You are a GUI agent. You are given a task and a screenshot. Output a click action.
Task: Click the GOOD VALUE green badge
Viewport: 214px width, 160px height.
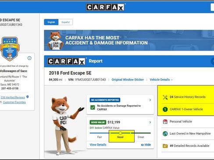point(98,122)
